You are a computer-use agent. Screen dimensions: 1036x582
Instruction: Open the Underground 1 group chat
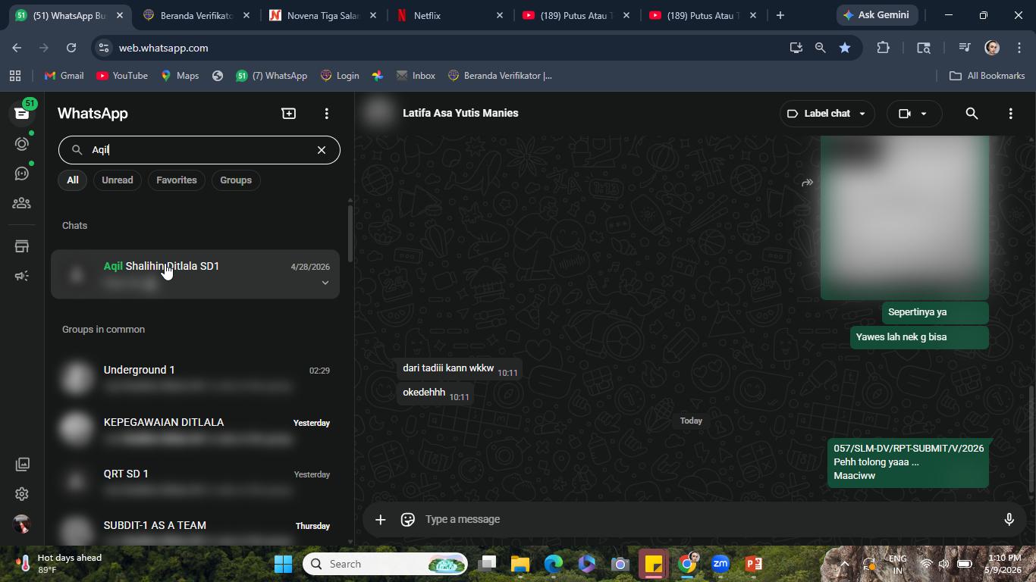click(x=196, y=377)
